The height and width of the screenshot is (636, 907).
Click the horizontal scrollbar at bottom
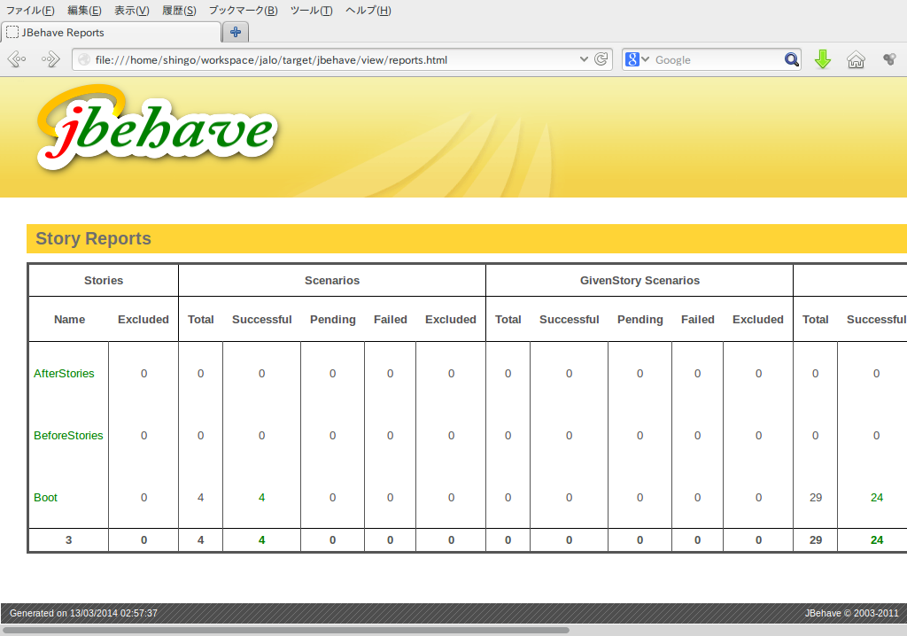click(285, 631)
